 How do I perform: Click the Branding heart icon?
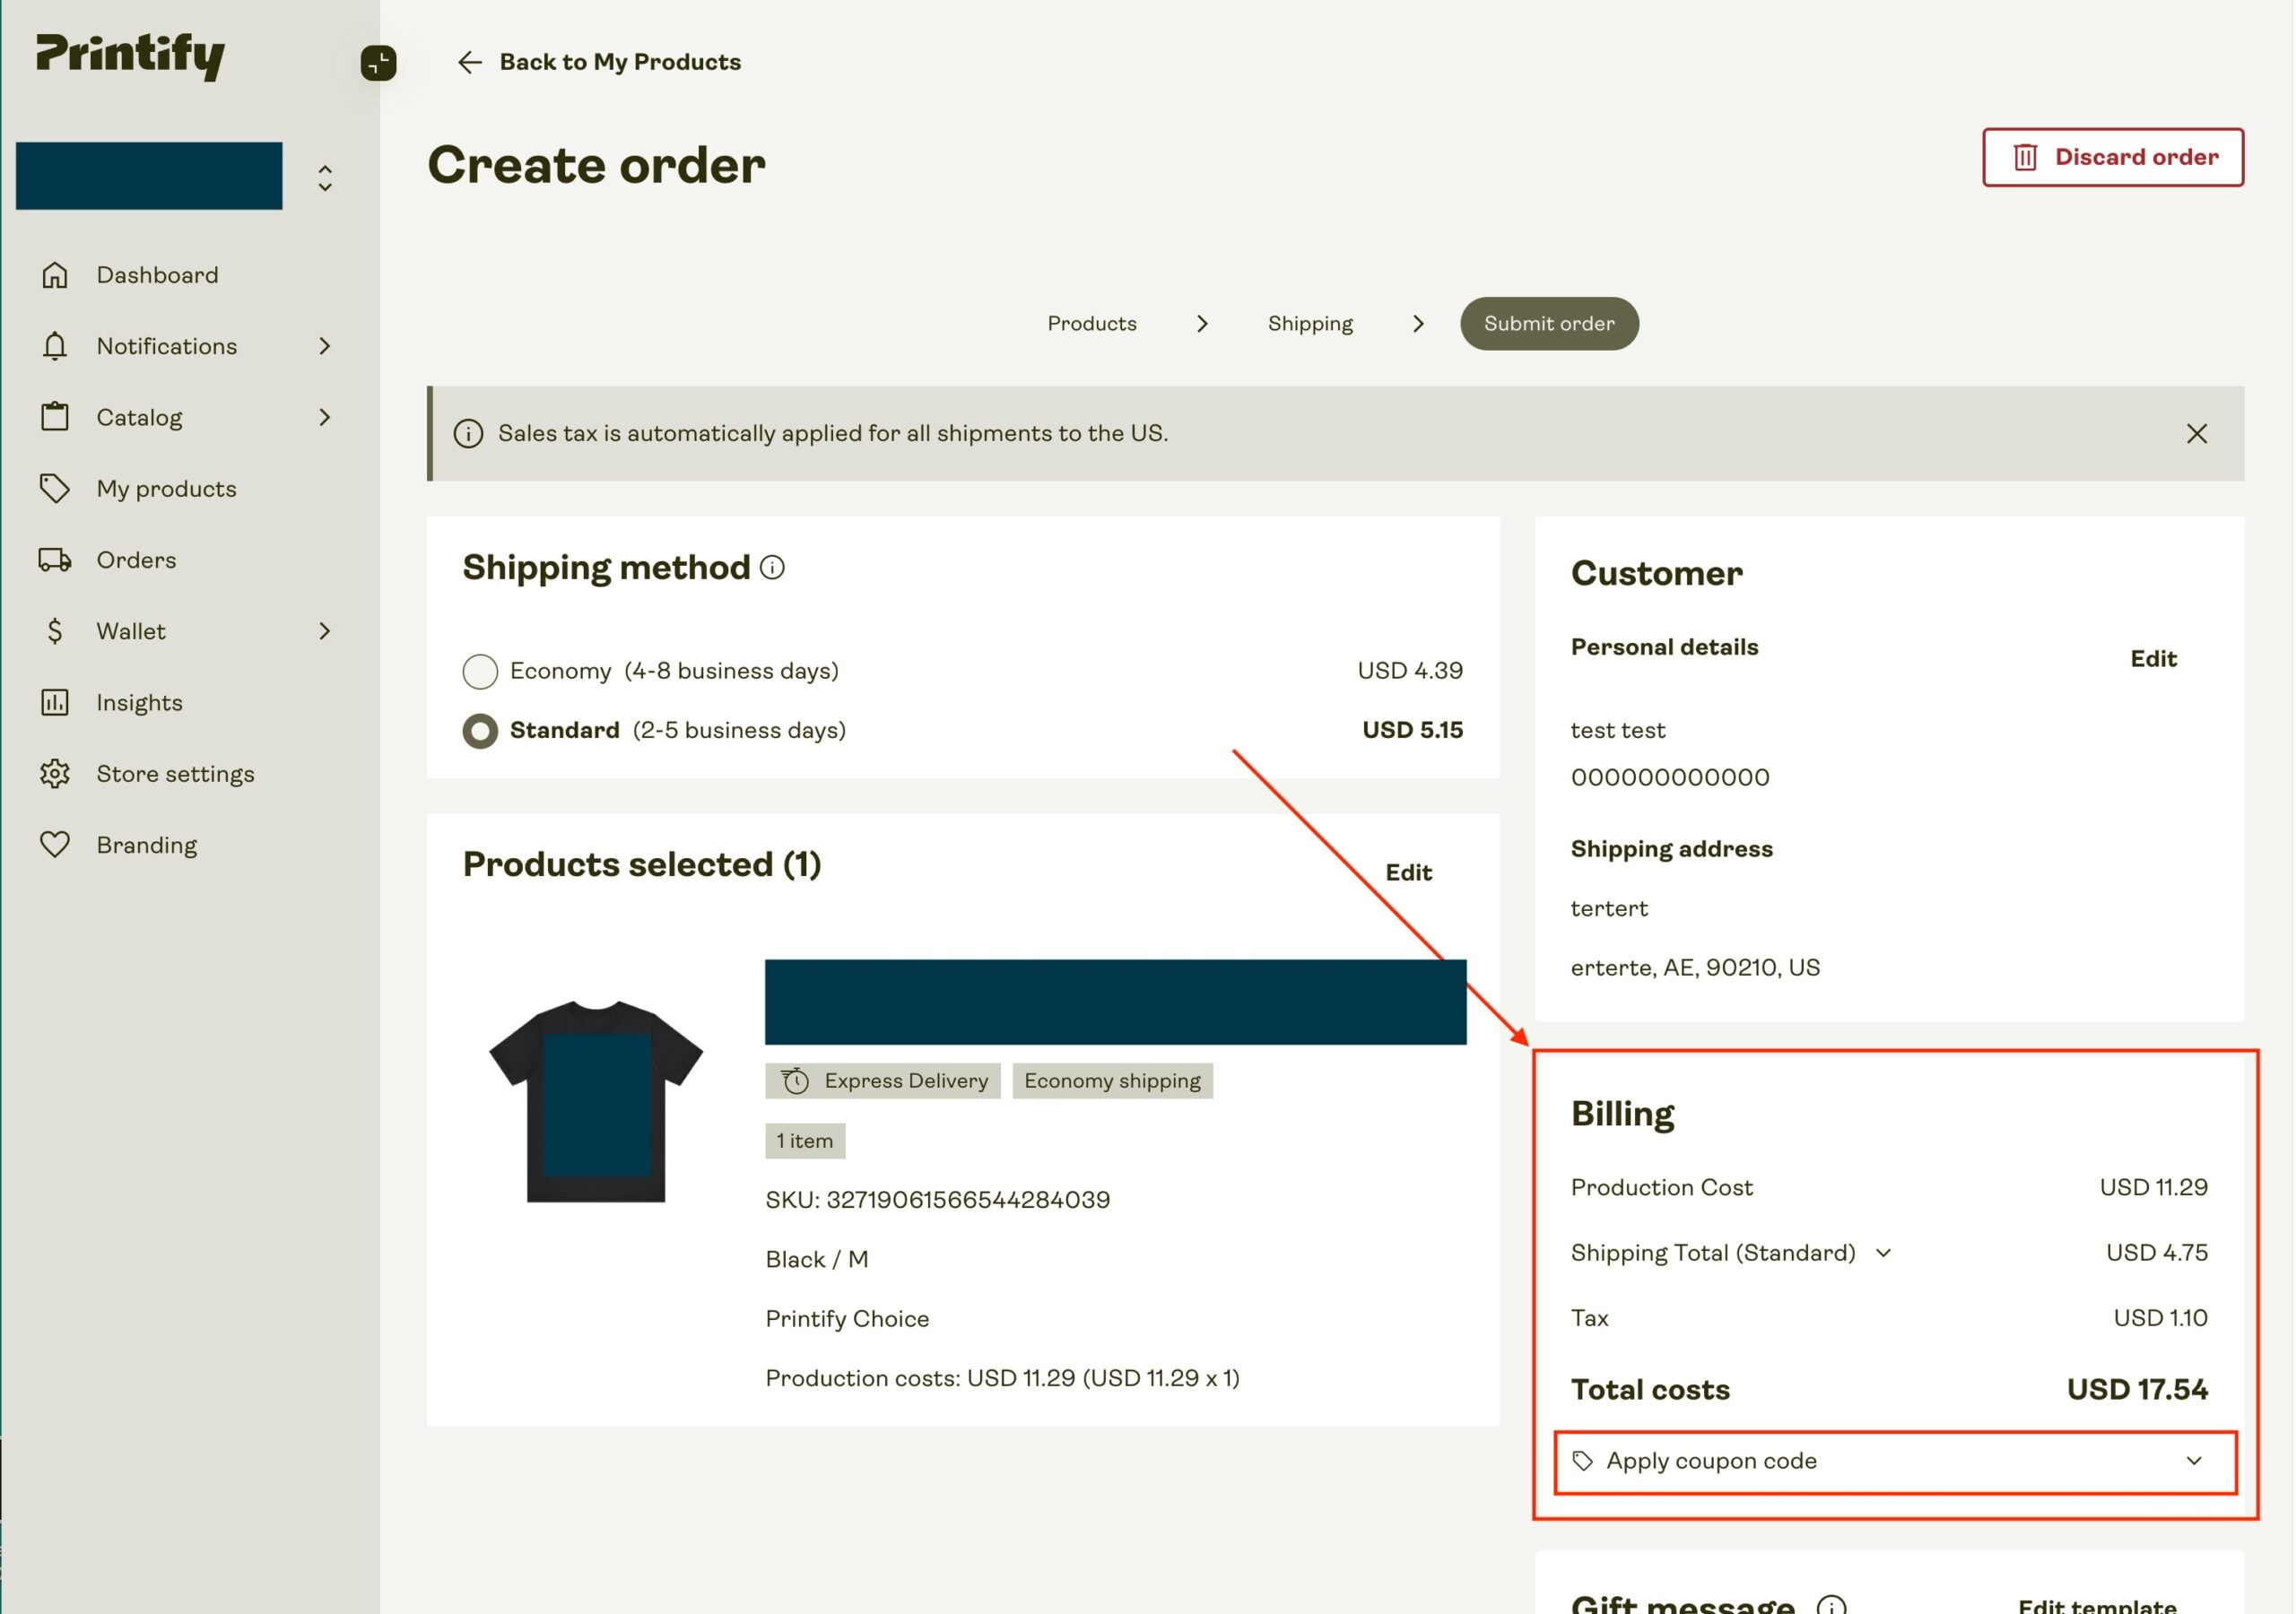tap(55, 845)
